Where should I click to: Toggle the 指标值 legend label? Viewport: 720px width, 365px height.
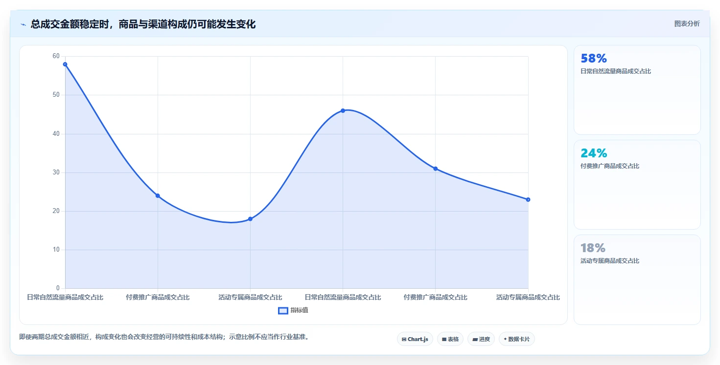point(299,310)
